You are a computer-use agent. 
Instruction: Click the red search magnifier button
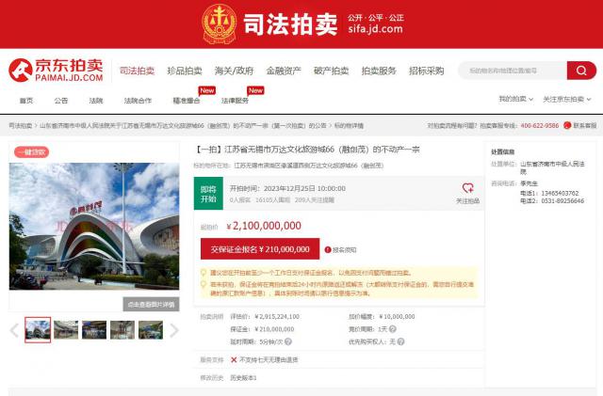point(581,71)
